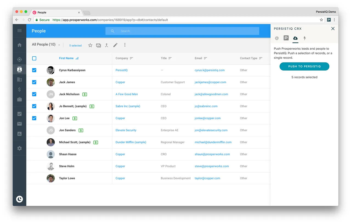351x224 pixels.
Task: Click the pencil edit icon in toolbar
Action: click(x=115, y=45)
